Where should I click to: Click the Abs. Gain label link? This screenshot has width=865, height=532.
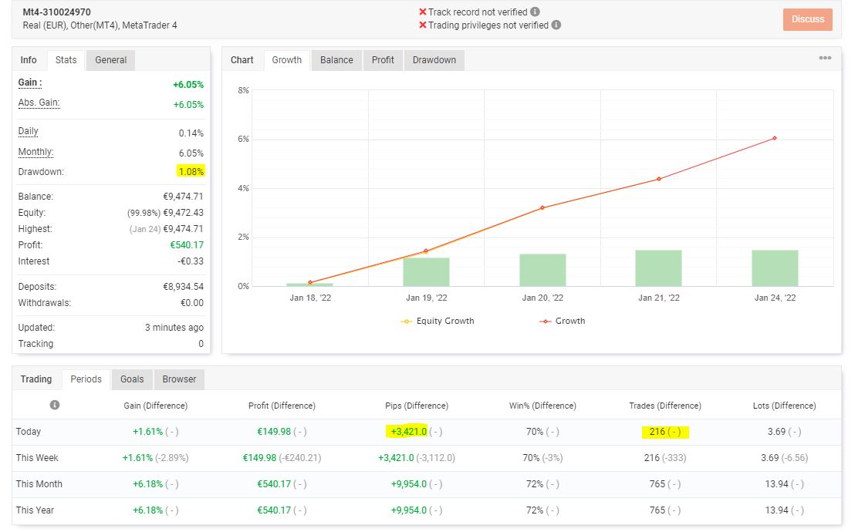39,103
